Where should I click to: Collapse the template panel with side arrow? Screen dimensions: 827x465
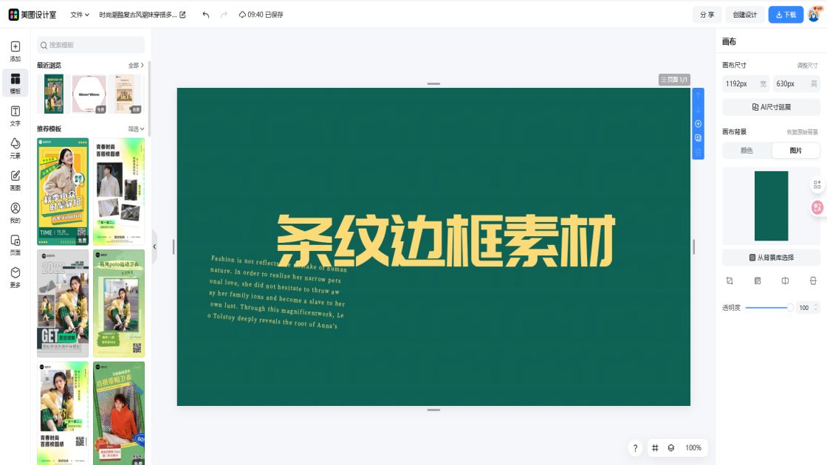coord(154,247)
